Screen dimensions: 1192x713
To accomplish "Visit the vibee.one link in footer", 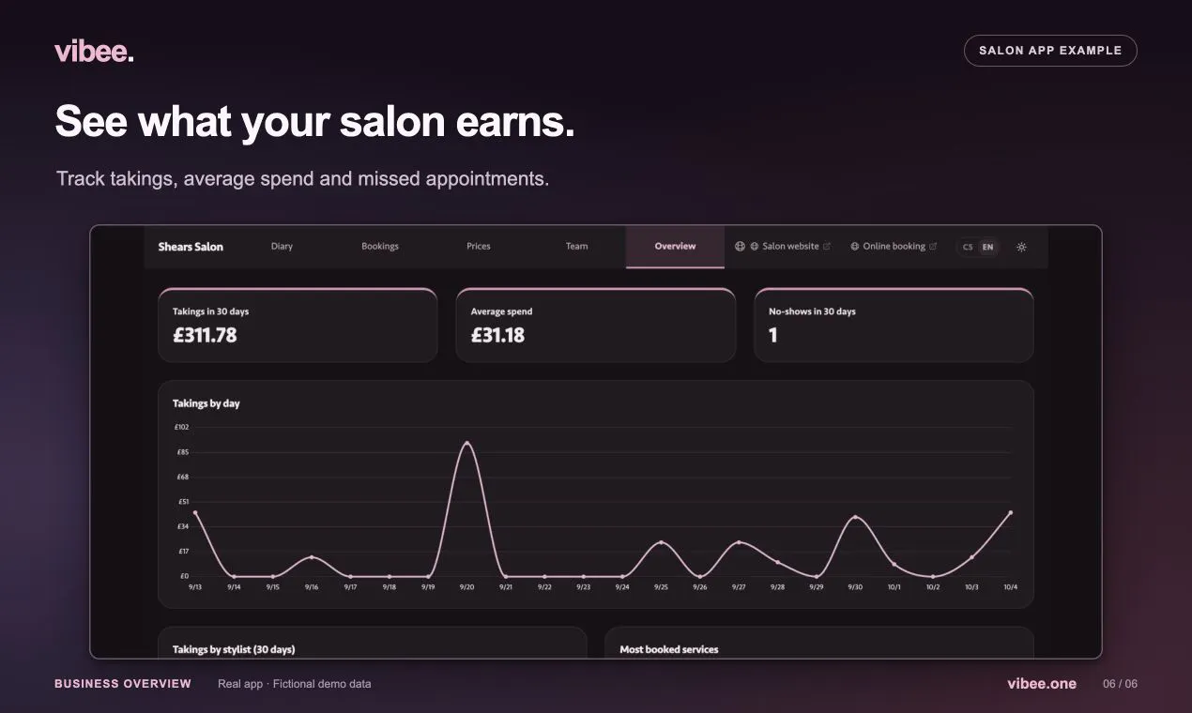I will point(1042,684).
